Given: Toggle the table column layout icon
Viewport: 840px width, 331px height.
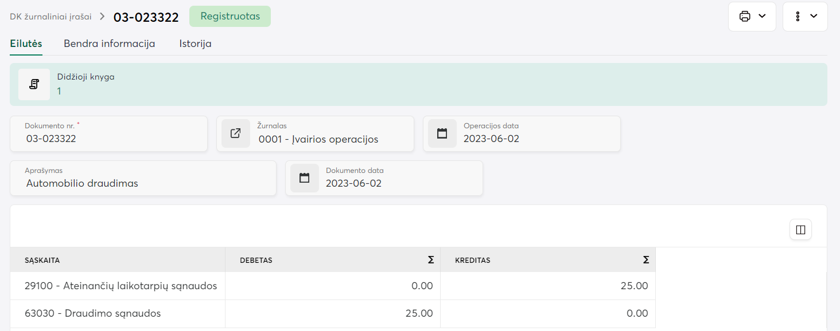Looking at the screenshot, I should point(800,230).
